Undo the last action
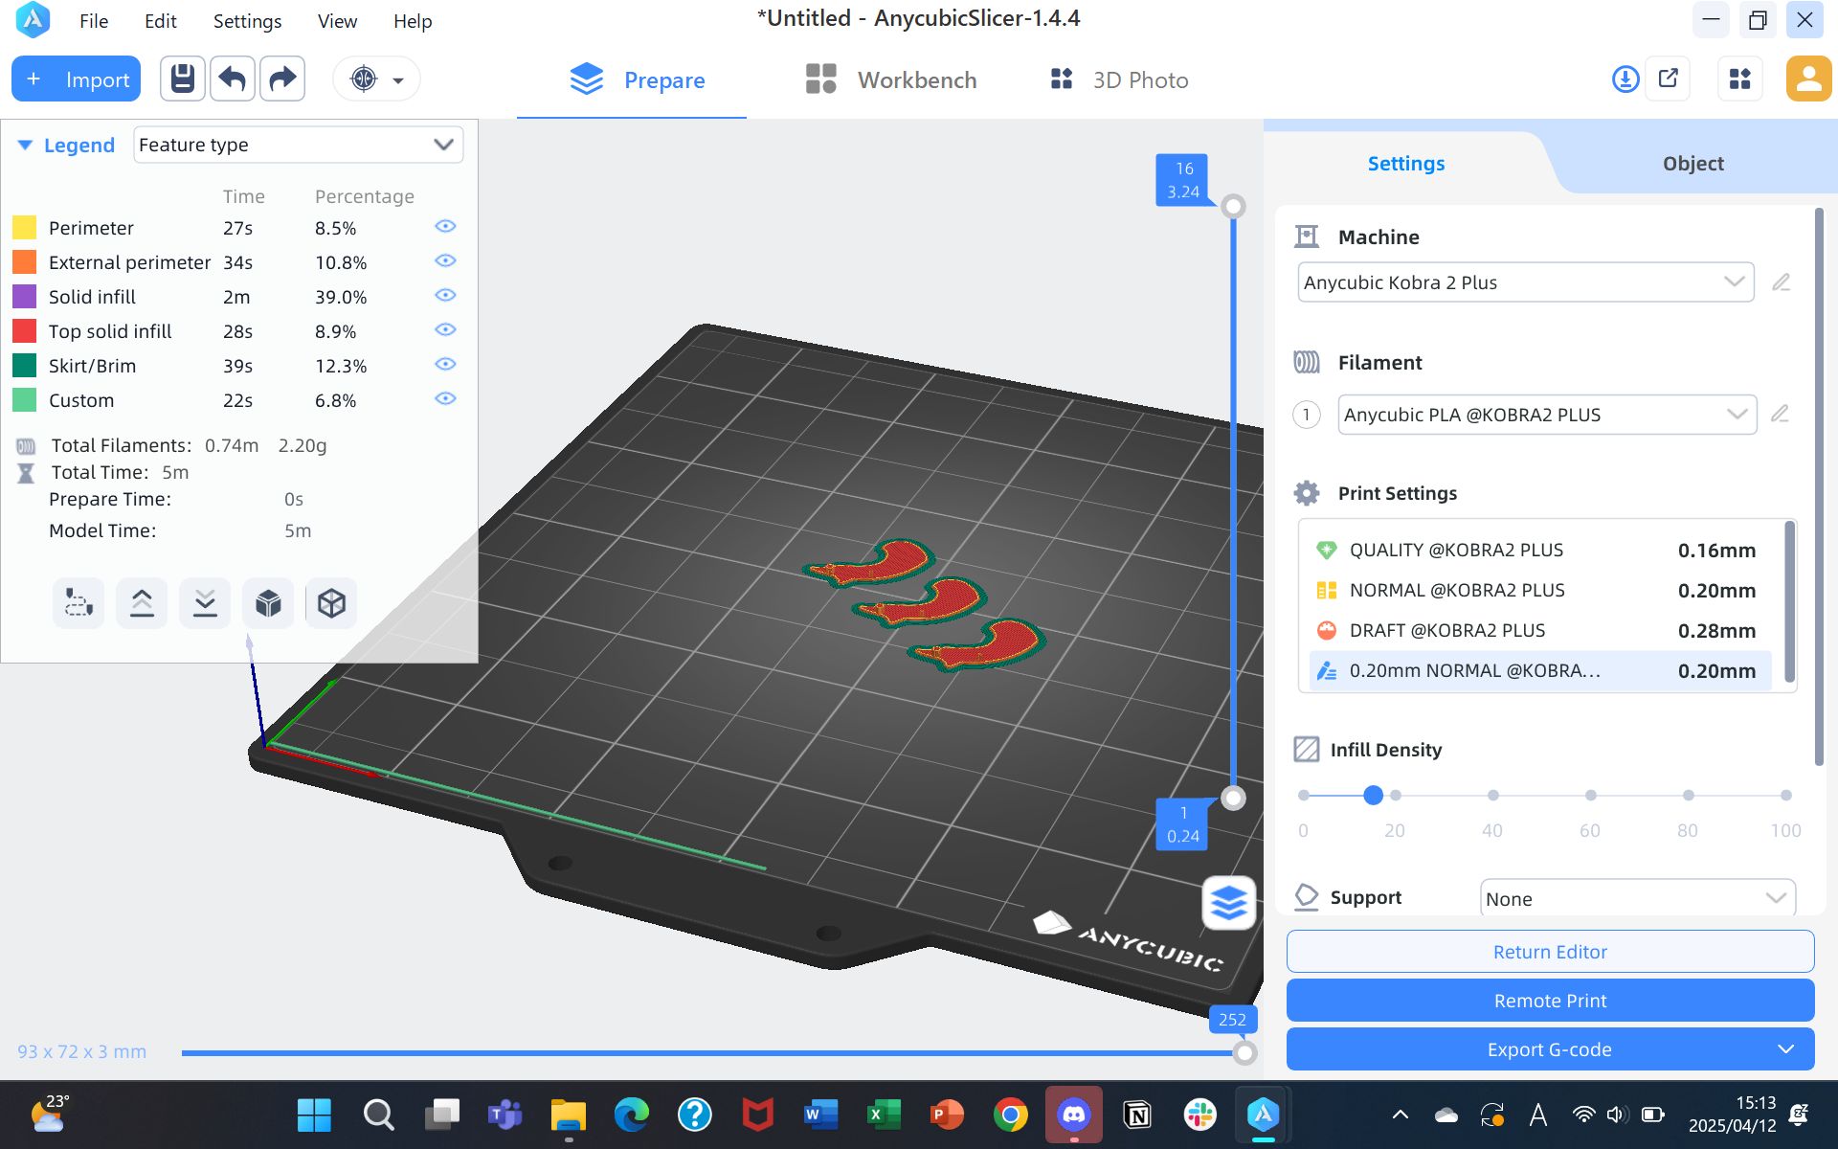The image size is (1838, 1149). click(233, 79)
